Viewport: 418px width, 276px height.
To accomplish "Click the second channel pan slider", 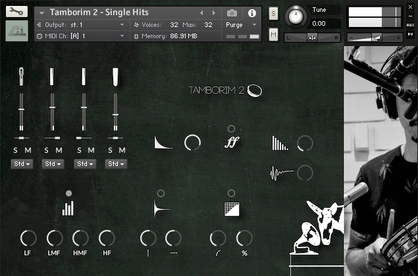I will click(52, 138).
